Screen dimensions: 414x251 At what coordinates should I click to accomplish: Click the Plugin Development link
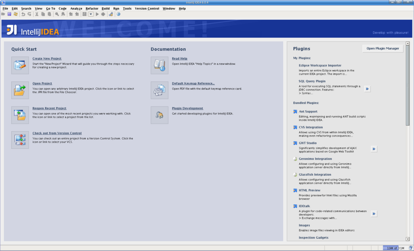188,108
